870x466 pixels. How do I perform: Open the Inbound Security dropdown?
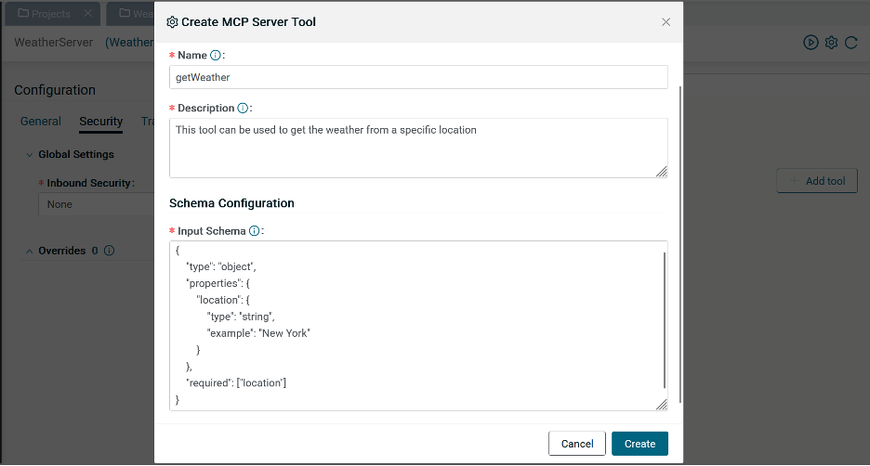[93, 204]
